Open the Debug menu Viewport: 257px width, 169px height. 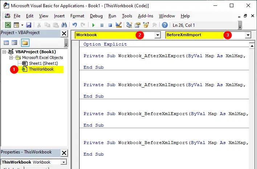point(96,16)
